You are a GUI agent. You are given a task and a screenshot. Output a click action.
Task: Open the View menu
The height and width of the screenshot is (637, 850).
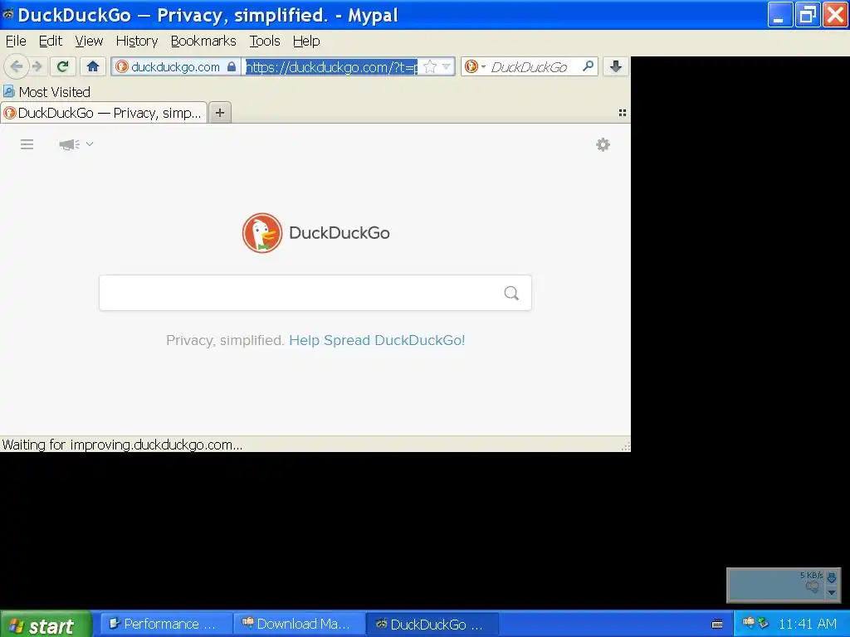(x=89, y=41)
